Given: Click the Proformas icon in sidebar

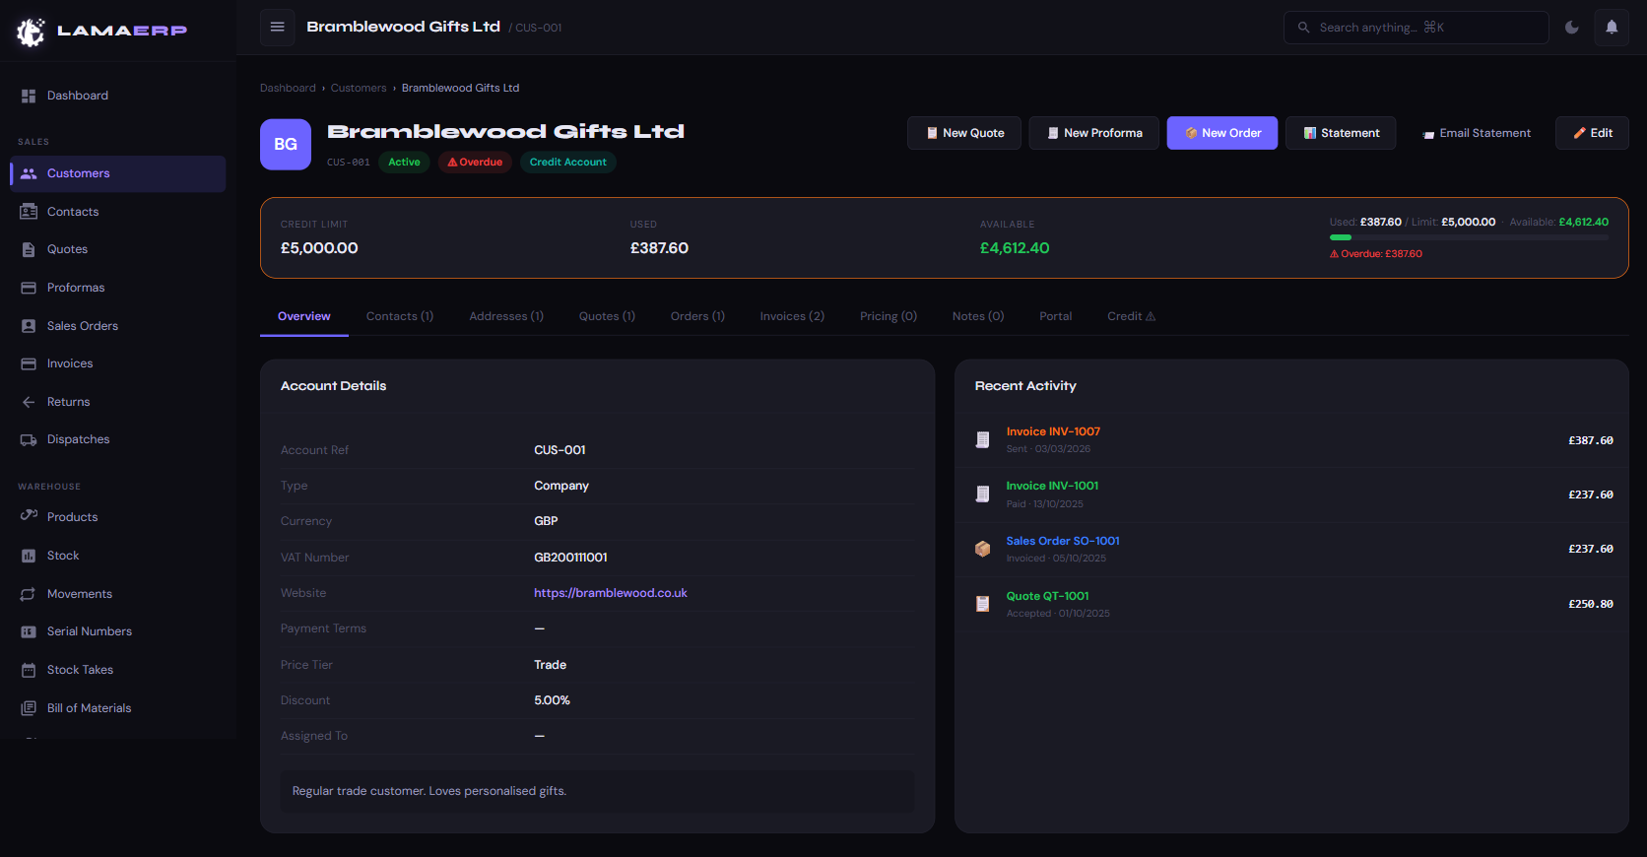Looking at the screenshot, I should [x=29, y=288].
